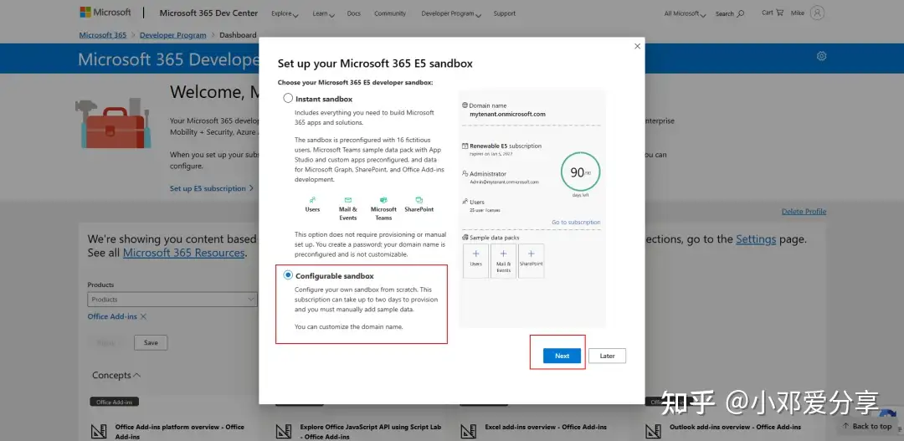Click the Microsoft logo in header
The height and width of the screenshot is (441, 904).
[105, 12]
